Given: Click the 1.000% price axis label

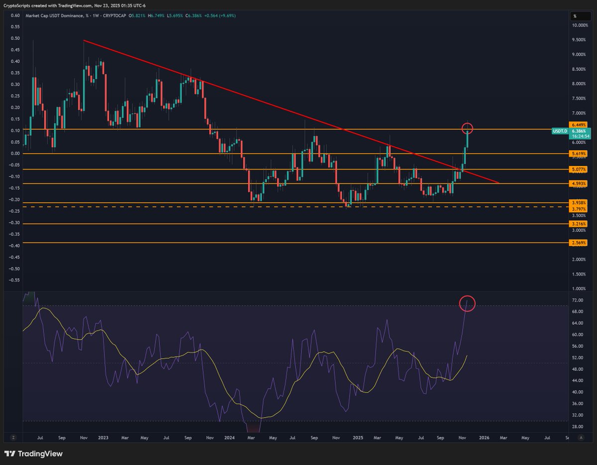Looking at the screenshot, I should tap(580, 289).
